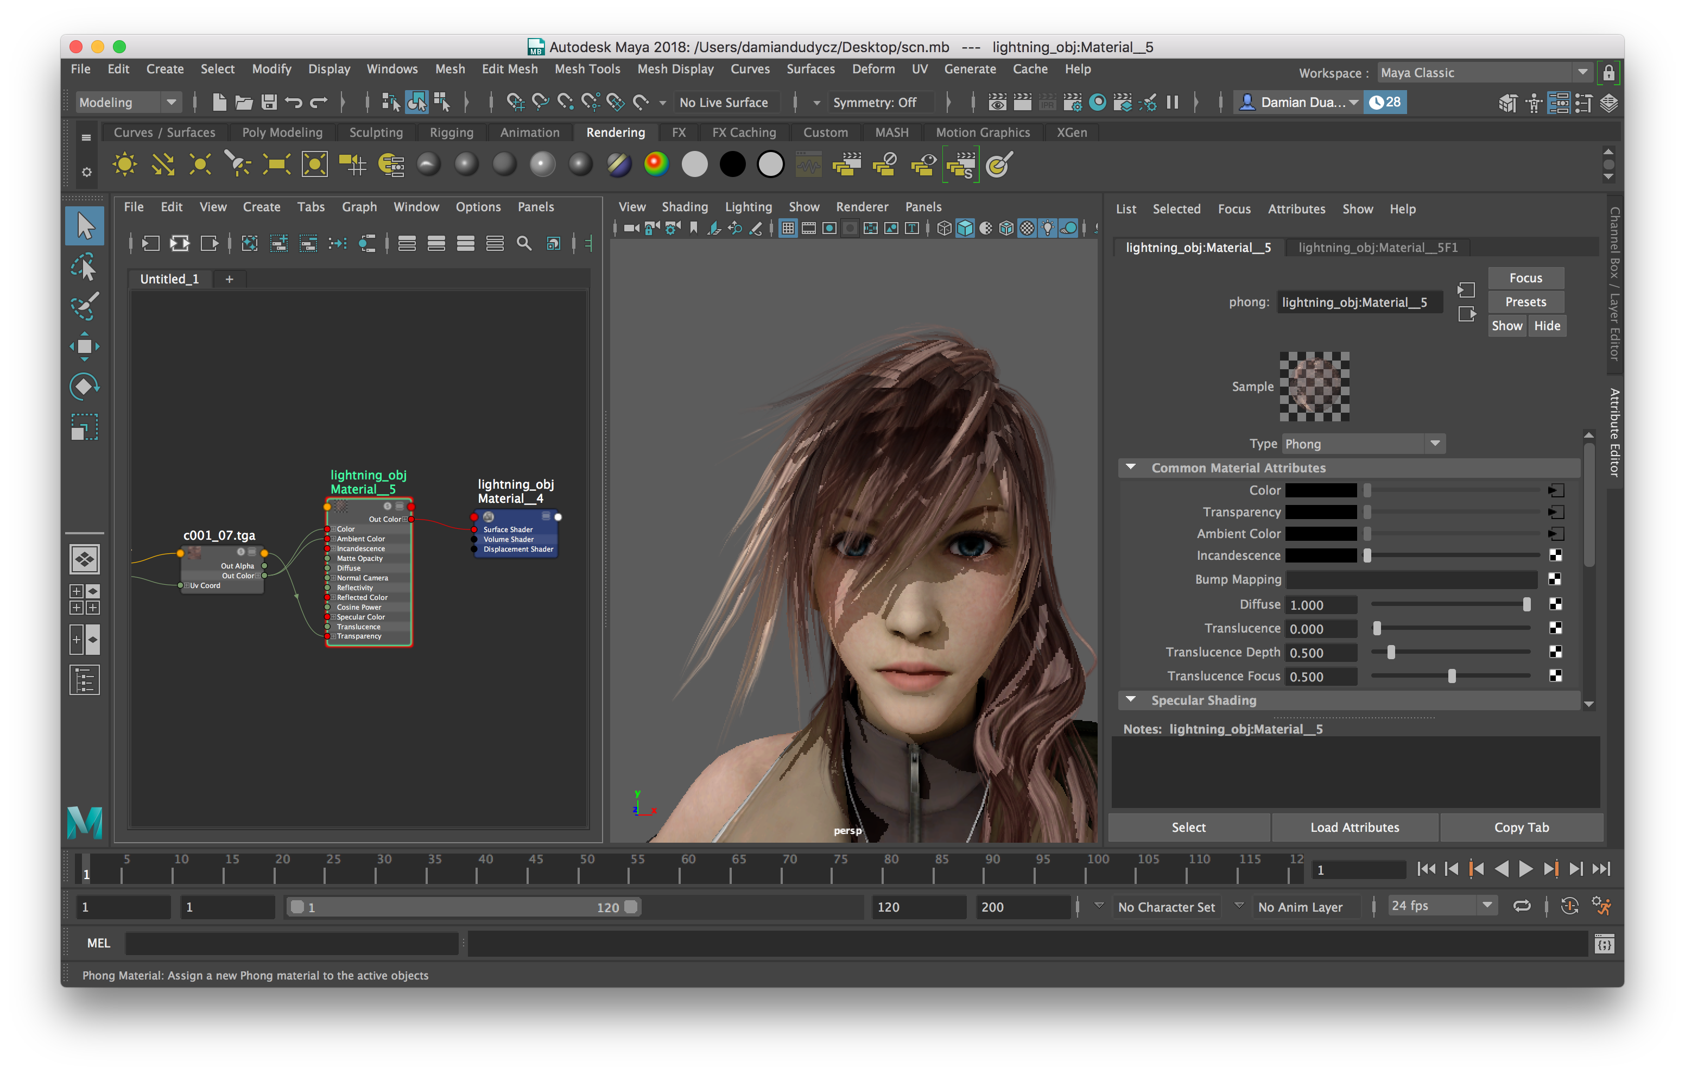Select the Rotate tool in the toolbox
Image resolution: width=1685 pixels, height=1074 pixels.
(x=84, y=386)
